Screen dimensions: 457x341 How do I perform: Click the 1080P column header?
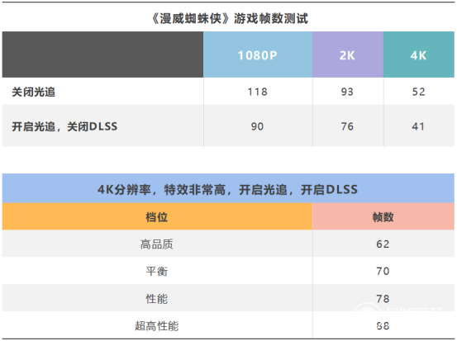258,54
